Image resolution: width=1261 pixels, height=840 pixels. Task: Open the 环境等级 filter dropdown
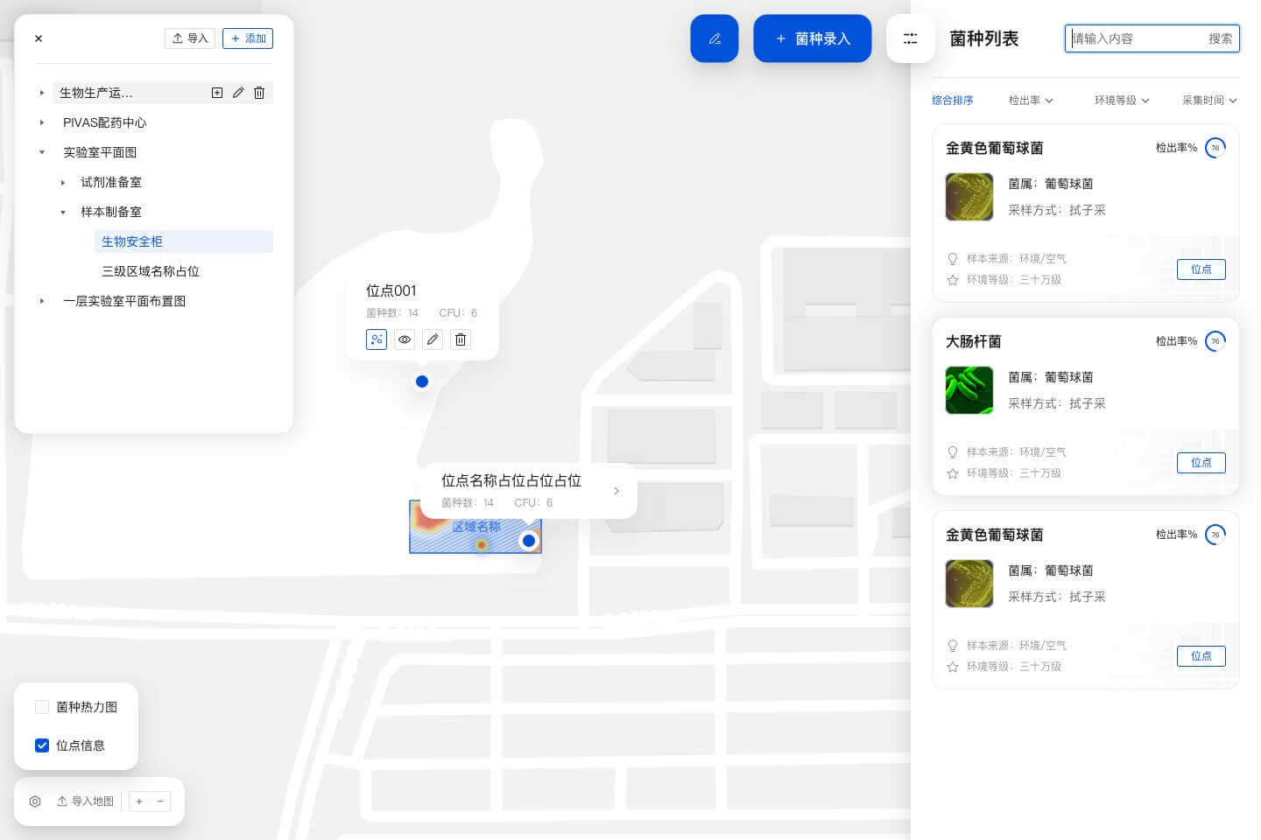[1122, 101]
